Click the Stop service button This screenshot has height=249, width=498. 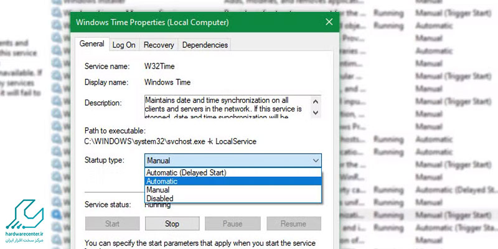click(172, 223)
